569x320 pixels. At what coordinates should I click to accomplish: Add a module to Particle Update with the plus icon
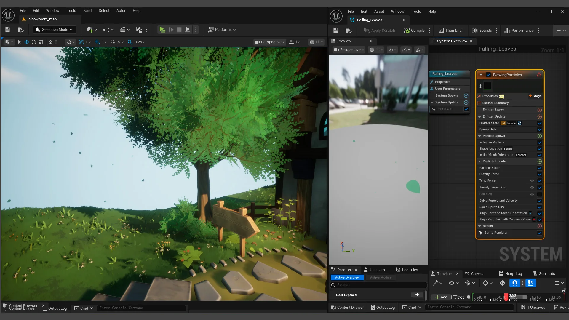[x=540, y=161]
